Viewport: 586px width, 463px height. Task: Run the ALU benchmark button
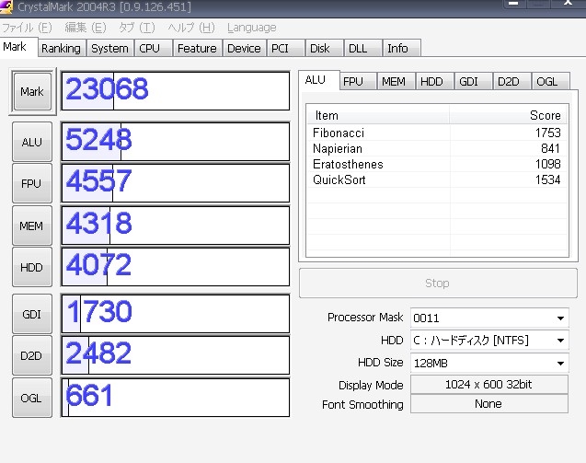[x=31, y=142]
